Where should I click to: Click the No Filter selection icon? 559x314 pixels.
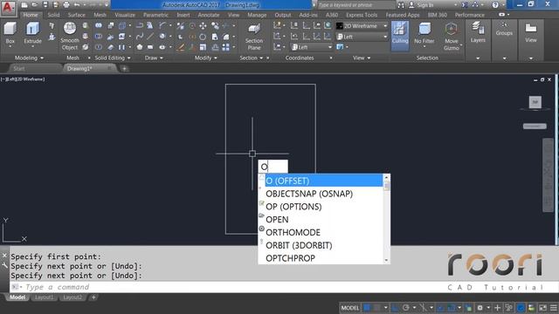pyautogui.click(x=424, y=34)
